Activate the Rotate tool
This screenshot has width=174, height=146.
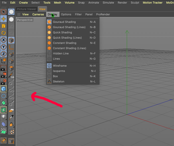4,33
